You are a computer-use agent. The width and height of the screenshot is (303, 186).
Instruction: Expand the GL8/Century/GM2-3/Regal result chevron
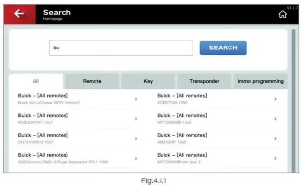(136, 158)
